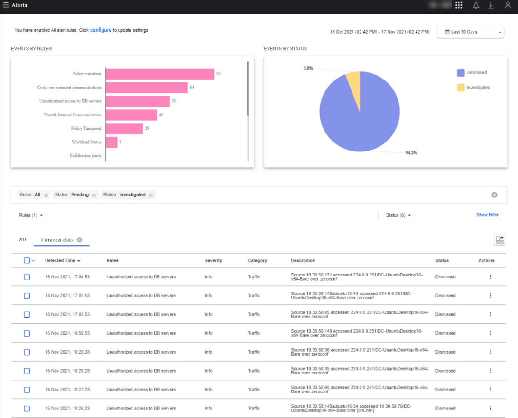This screenshot has width=518, height=418.
Task: Click the download icon in header
Action: point(490,5)
